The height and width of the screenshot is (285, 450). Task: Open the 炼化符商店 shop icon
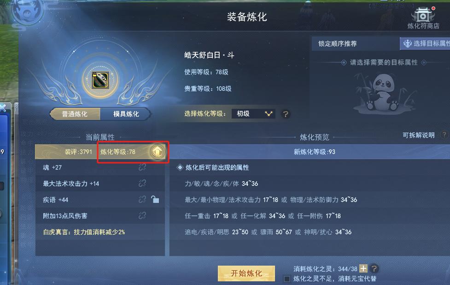click(423, 17)
